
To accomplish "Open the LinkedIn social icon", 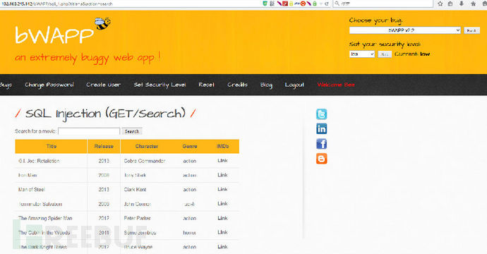I will [x=321, y=128].
